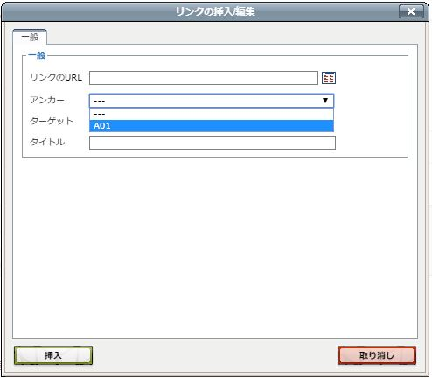The height and width of the screenshot is (379, 432).
Task: Click the リンクのURL text field
Action: click(204, 78)
